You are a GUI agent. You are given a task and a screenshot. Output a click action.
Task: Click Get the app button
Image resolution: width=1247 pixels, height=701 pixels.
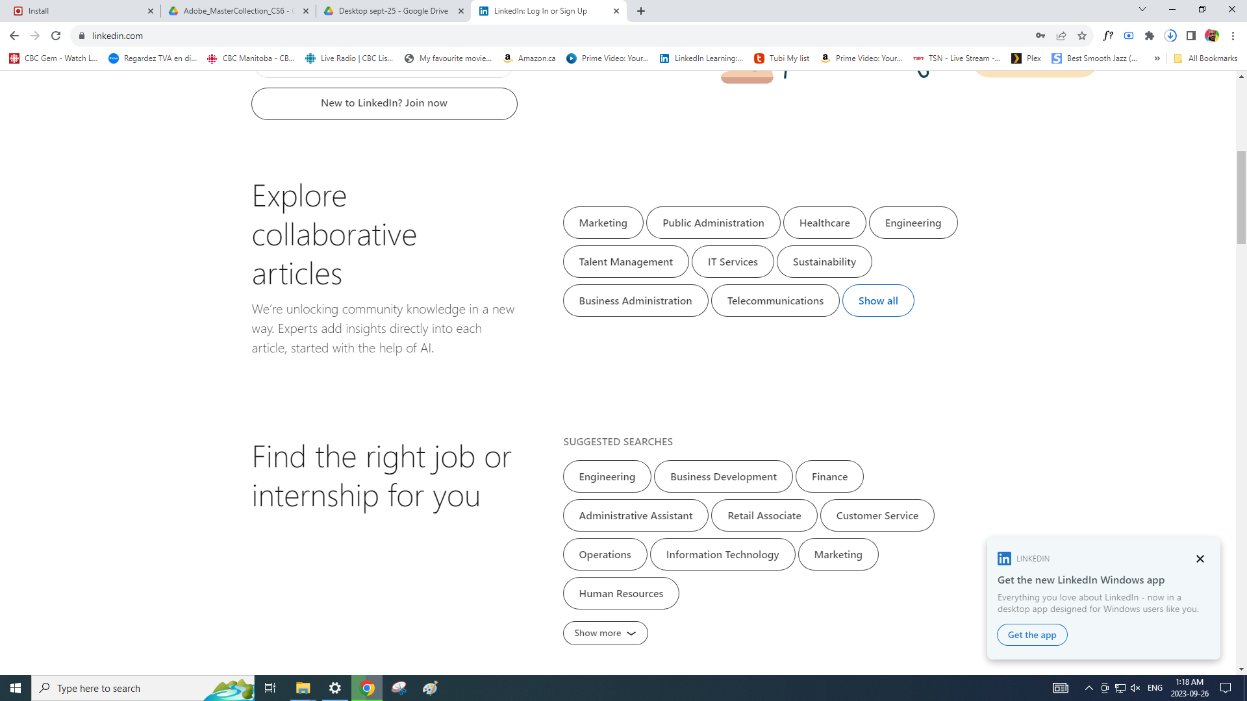coord(1031,635)
